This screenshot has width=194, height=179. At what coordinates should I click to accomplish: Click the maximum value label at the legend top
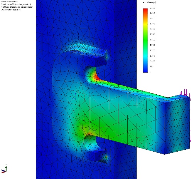click(x=152, y=8)
